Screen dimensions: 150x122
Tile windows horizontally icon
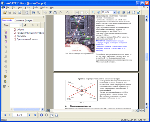click(77, 12)
